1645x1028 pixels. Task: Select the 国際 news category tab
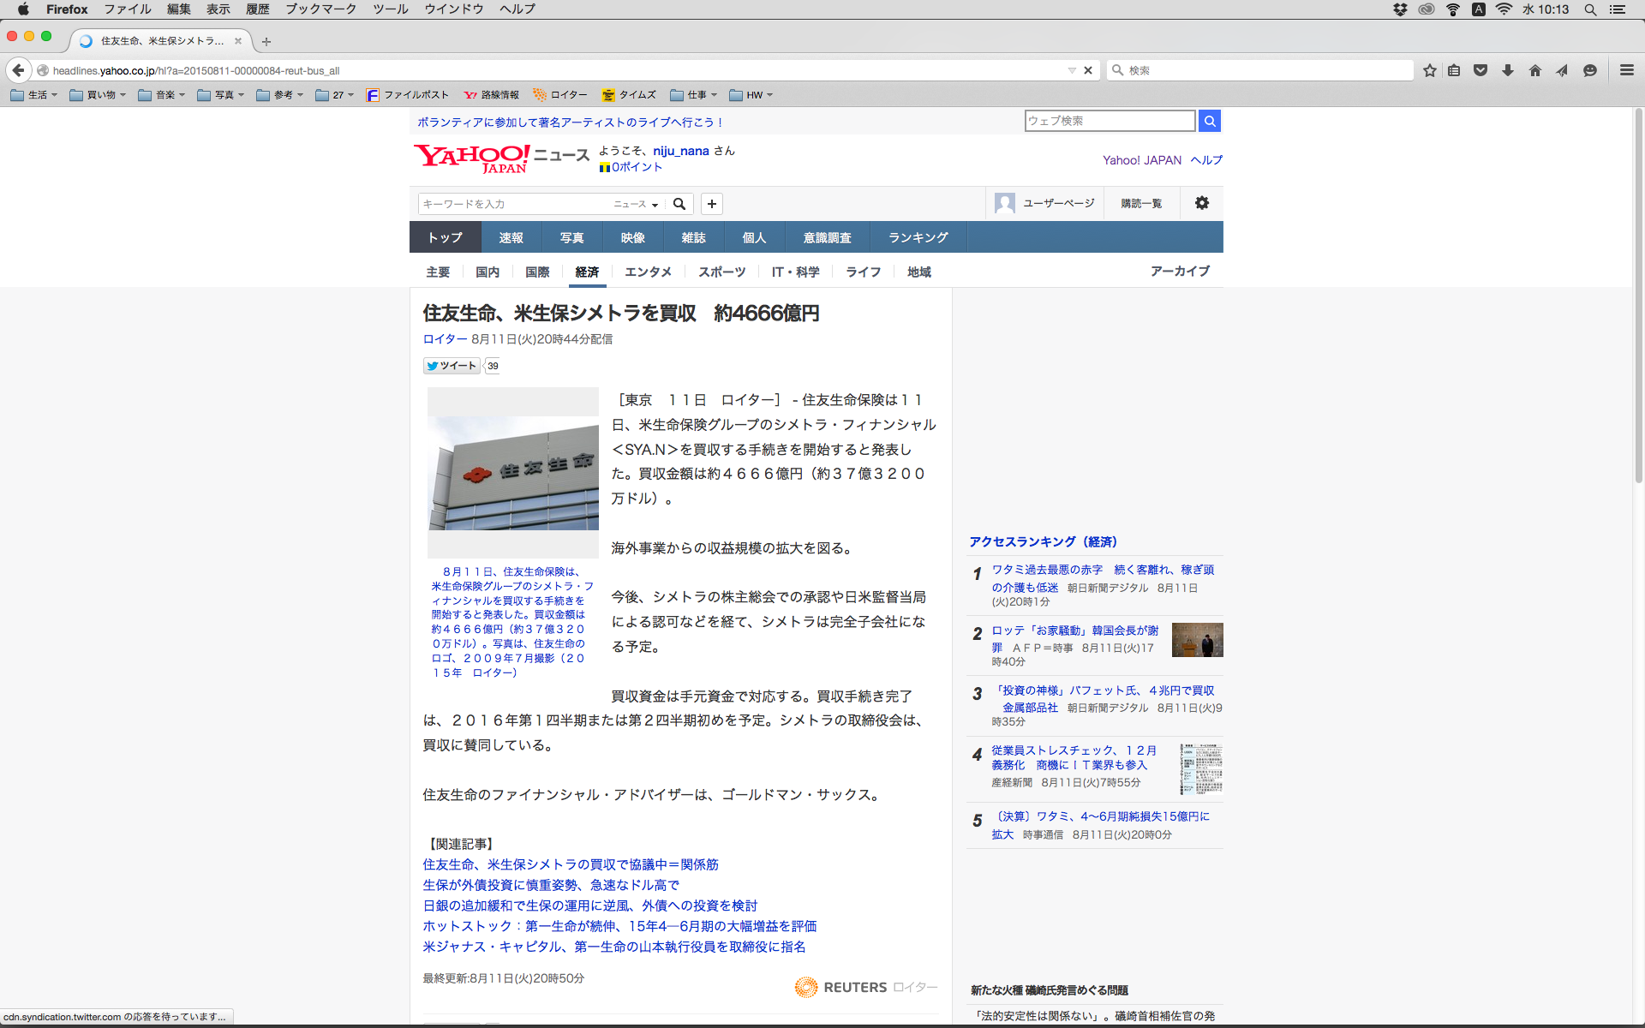[537, 272]
